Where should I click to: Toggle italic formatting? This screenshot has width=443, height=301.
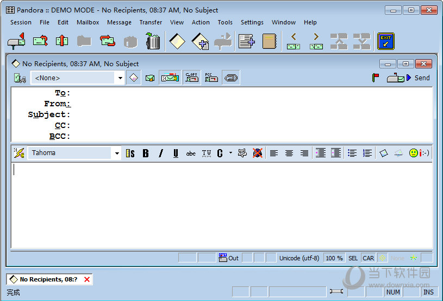[x=161, y=153]
